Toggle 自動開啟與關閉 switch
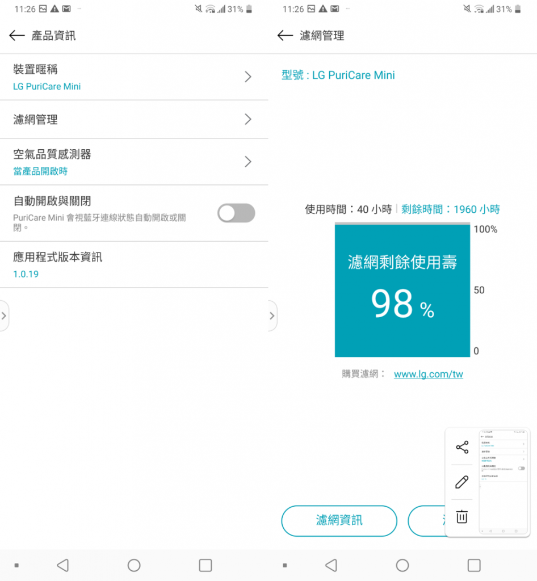 pos(236,213)
